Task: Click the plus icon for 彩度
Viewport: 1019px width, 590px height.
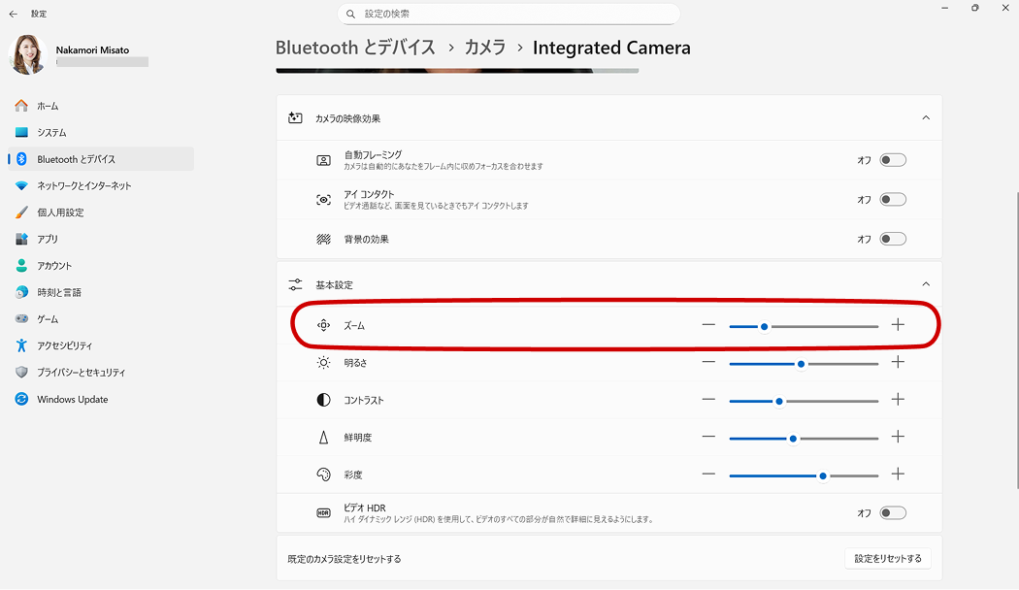Action: tap(898, 475)
